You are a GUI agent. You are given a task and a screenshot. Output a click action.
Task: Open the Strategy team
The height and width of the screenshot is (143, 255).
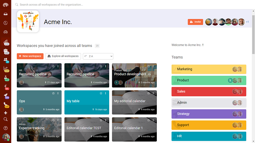tap(209, 114)
